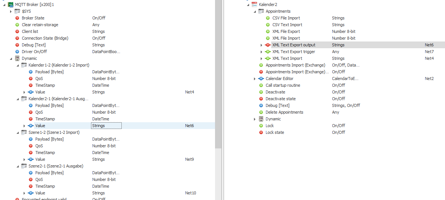Click the red Broker State datapoint icon
The width and height of the screenshot is (445, 200).
[x=17, y=18]
